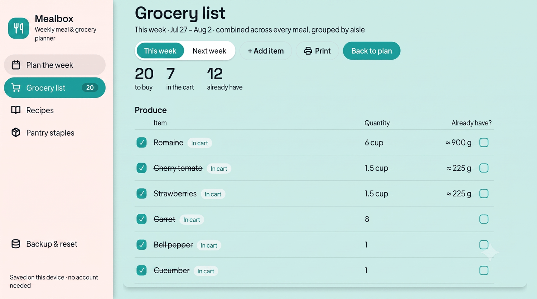The height and width of the screenshot is (299, 537).
Task: Click the shopping cart icon in sidebar
Action: point(16,88)
